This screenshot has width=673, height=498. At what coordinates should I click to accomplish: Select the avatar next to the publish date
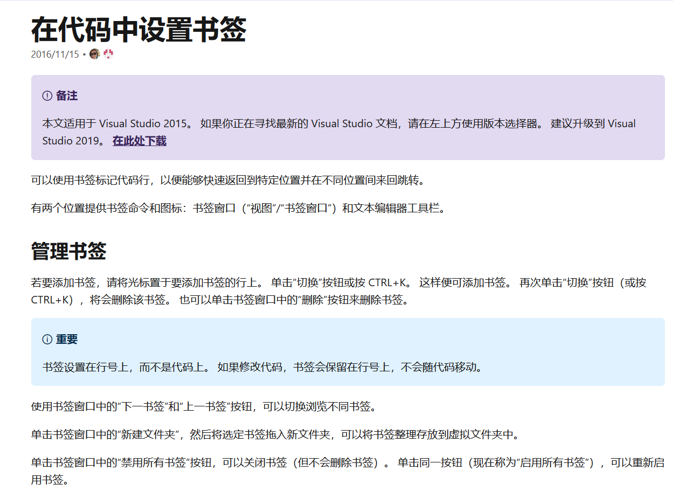(94, 54)
